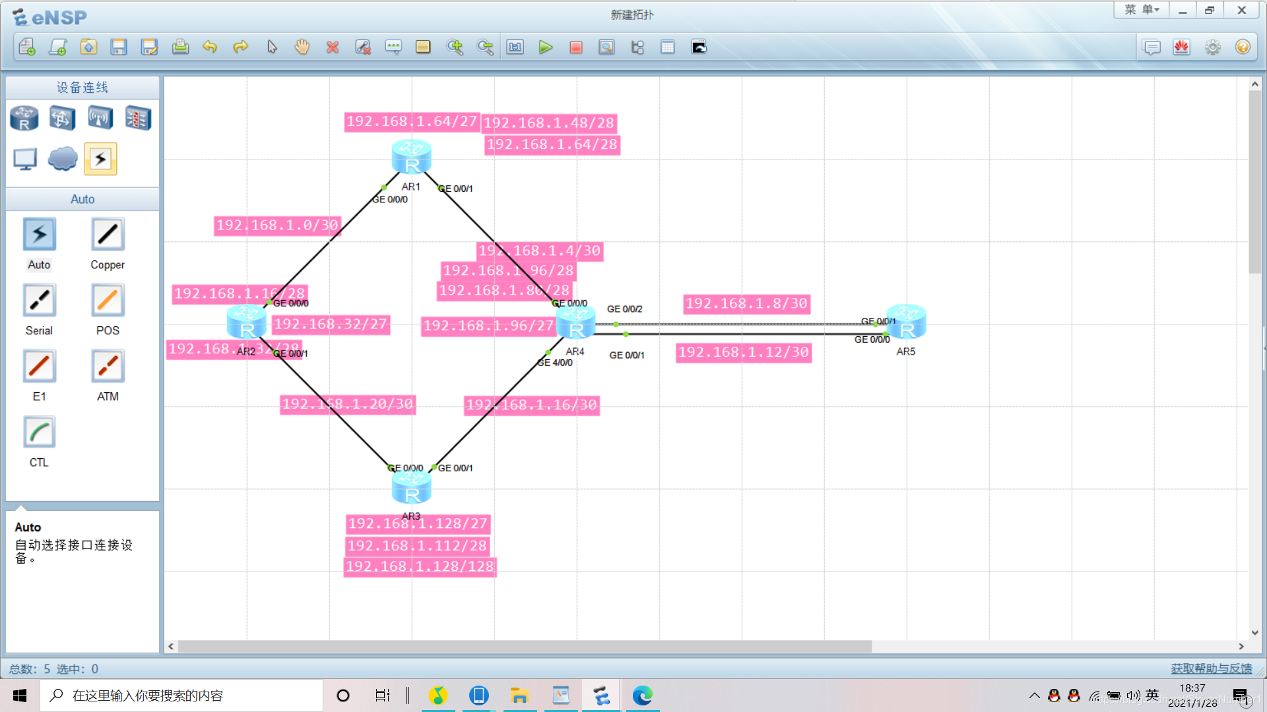Redo the last action
The image size is (1267, 712).
(241, 47)
